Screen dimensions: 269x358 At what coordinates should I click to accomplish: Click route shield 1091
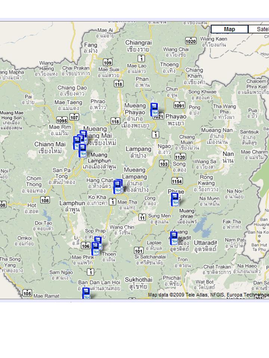coord(179,105)
